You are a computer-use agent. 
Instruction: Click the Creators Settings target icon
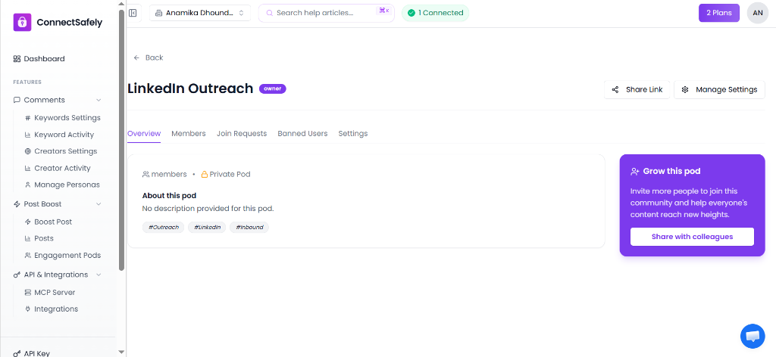pyautogui.click(x=28, y=151)
